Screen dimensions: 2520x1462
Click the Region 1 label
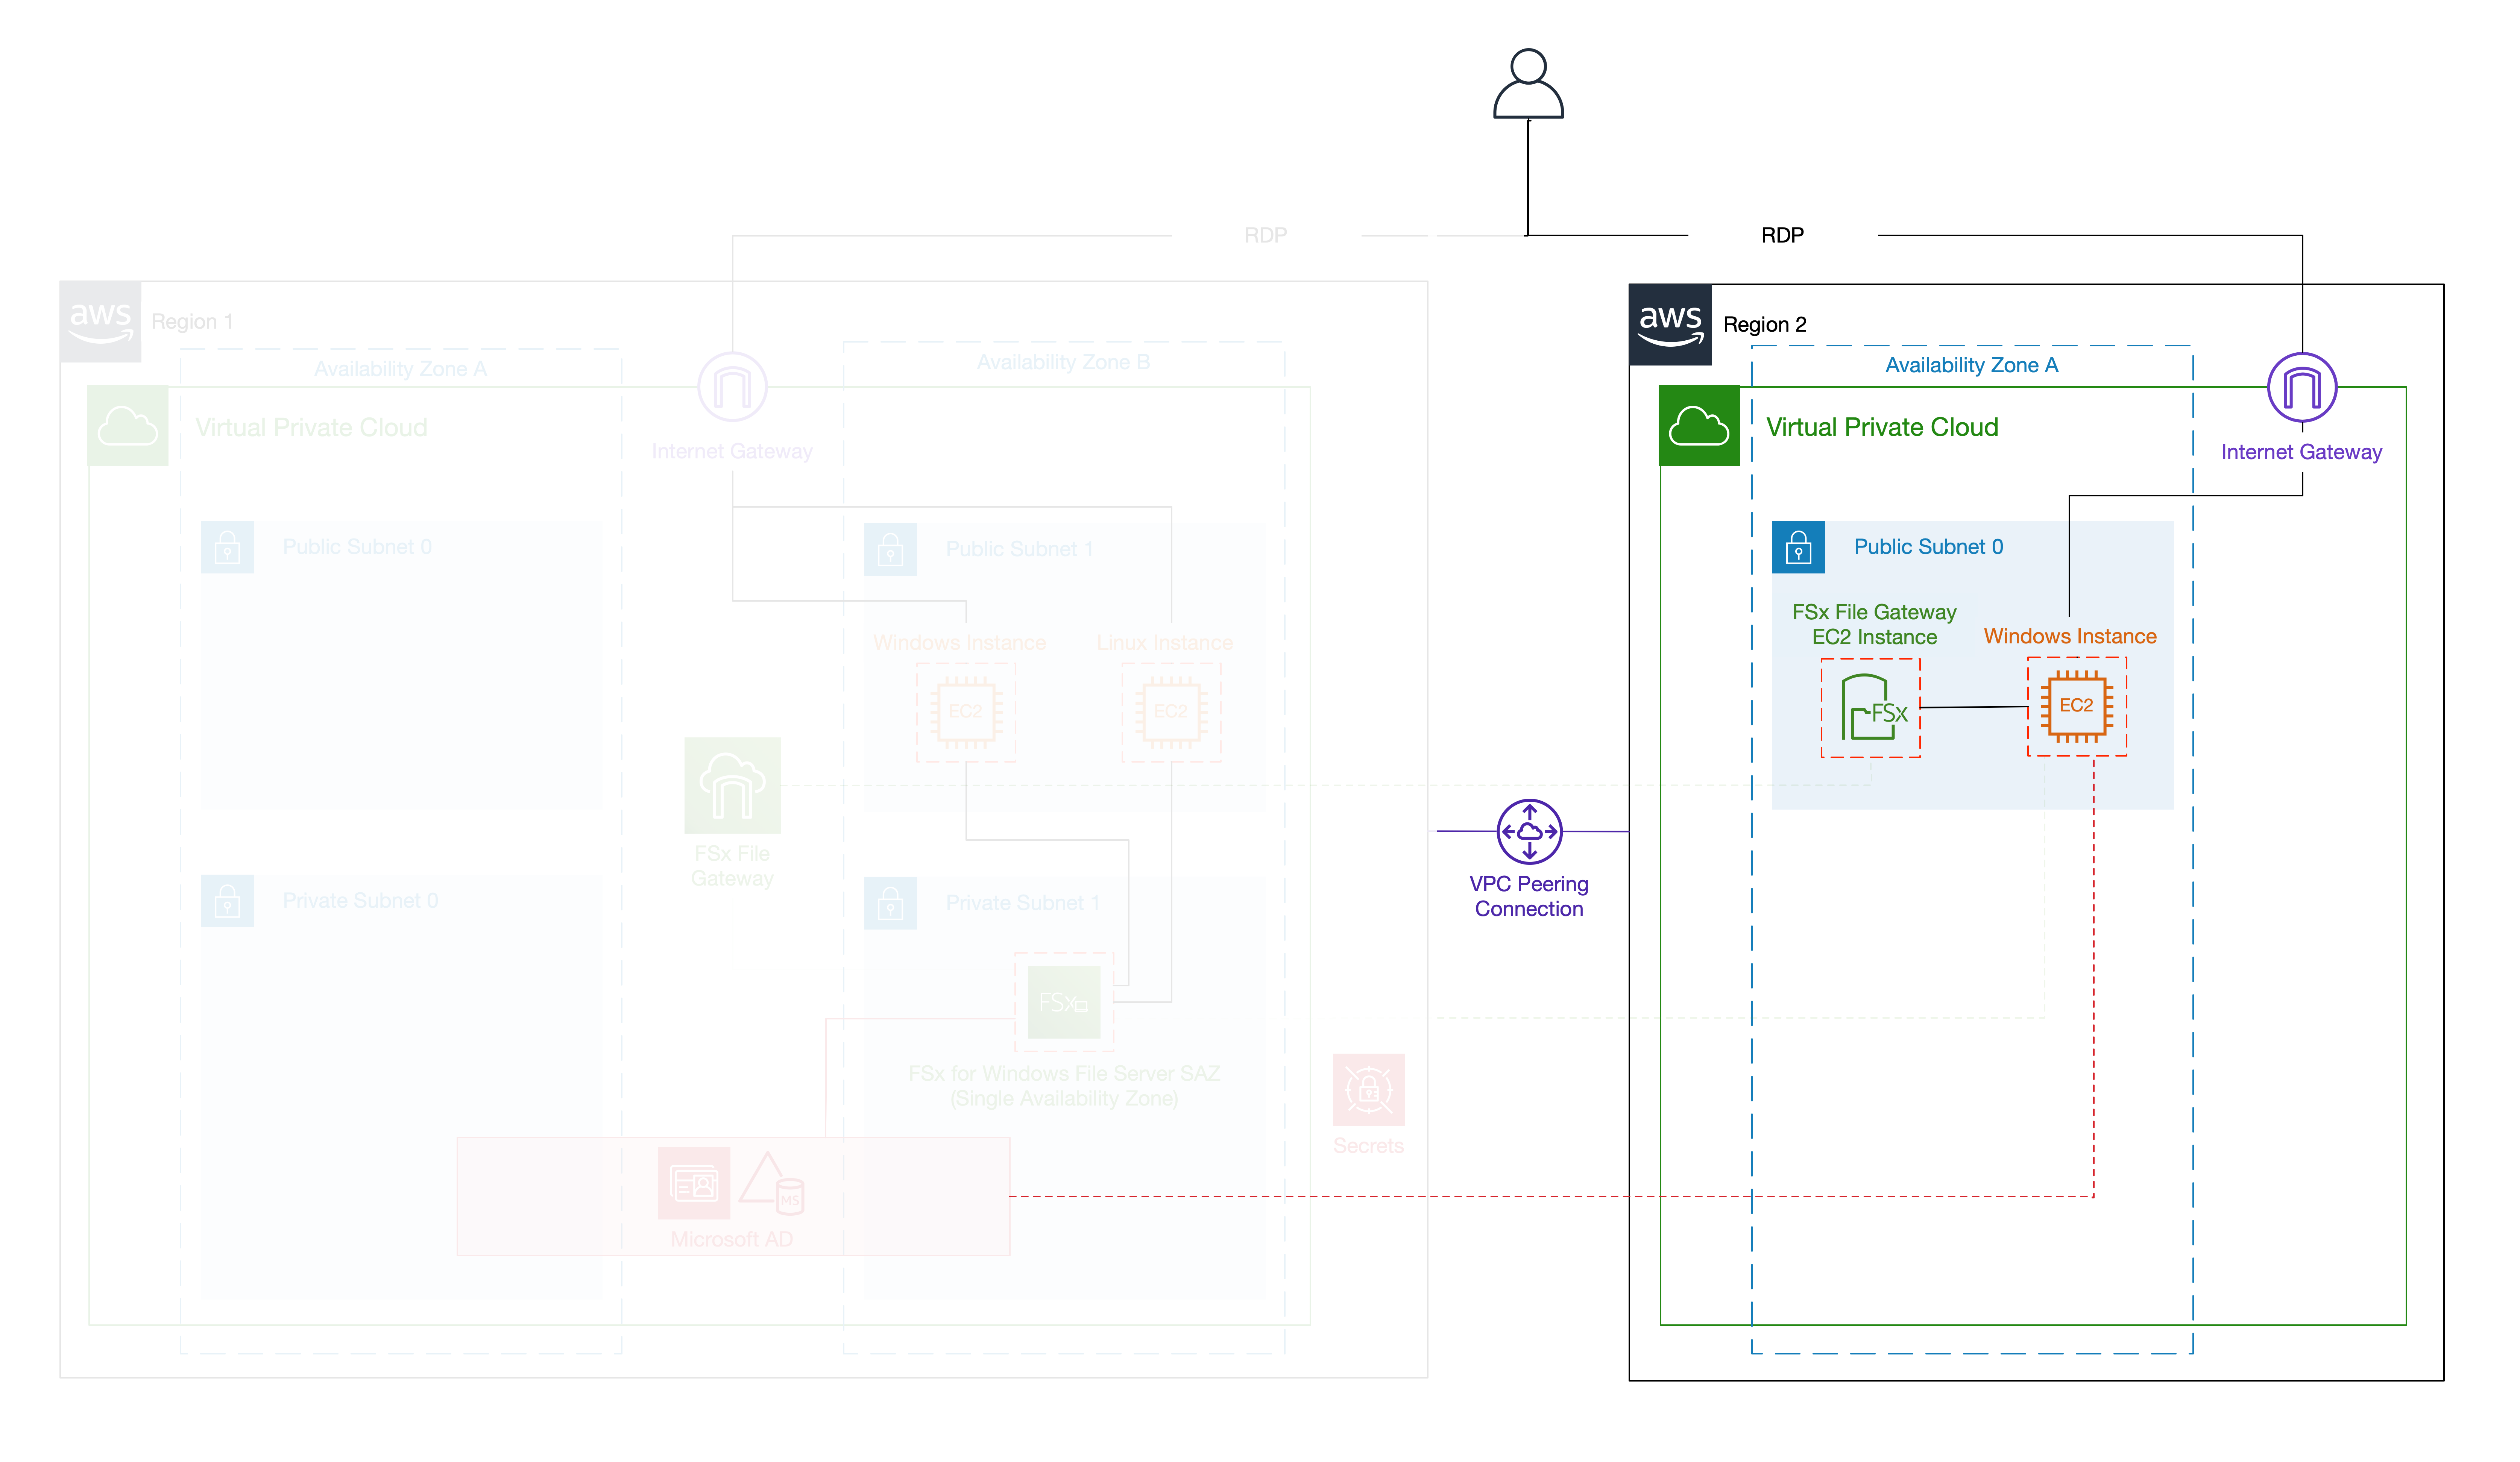[192, 321]
